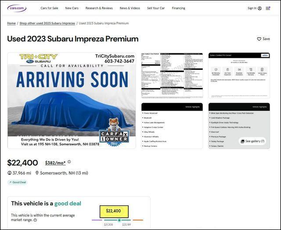Click the $21,308 lower range value
This screenshot has height=230, width=281.
[108, 224]
